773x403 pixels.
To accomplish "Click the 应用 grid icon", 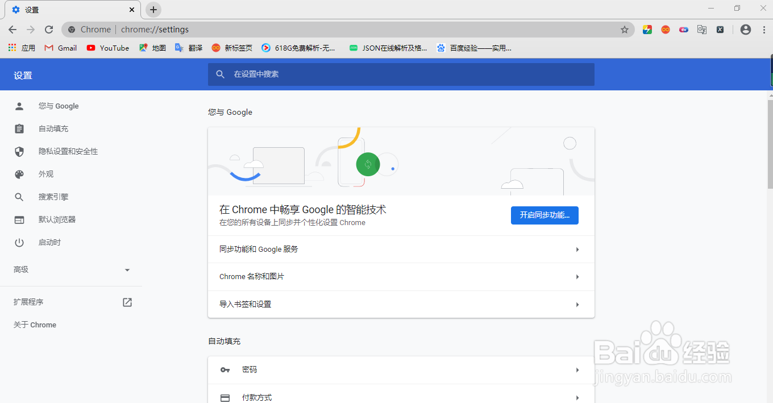I will [12, 48].
